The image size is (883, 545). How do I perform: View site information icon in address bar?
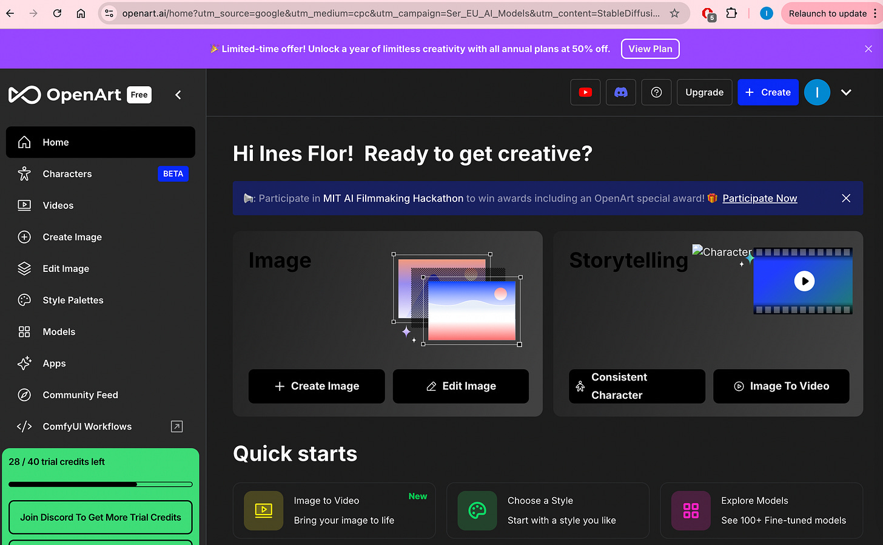(109, 13)
